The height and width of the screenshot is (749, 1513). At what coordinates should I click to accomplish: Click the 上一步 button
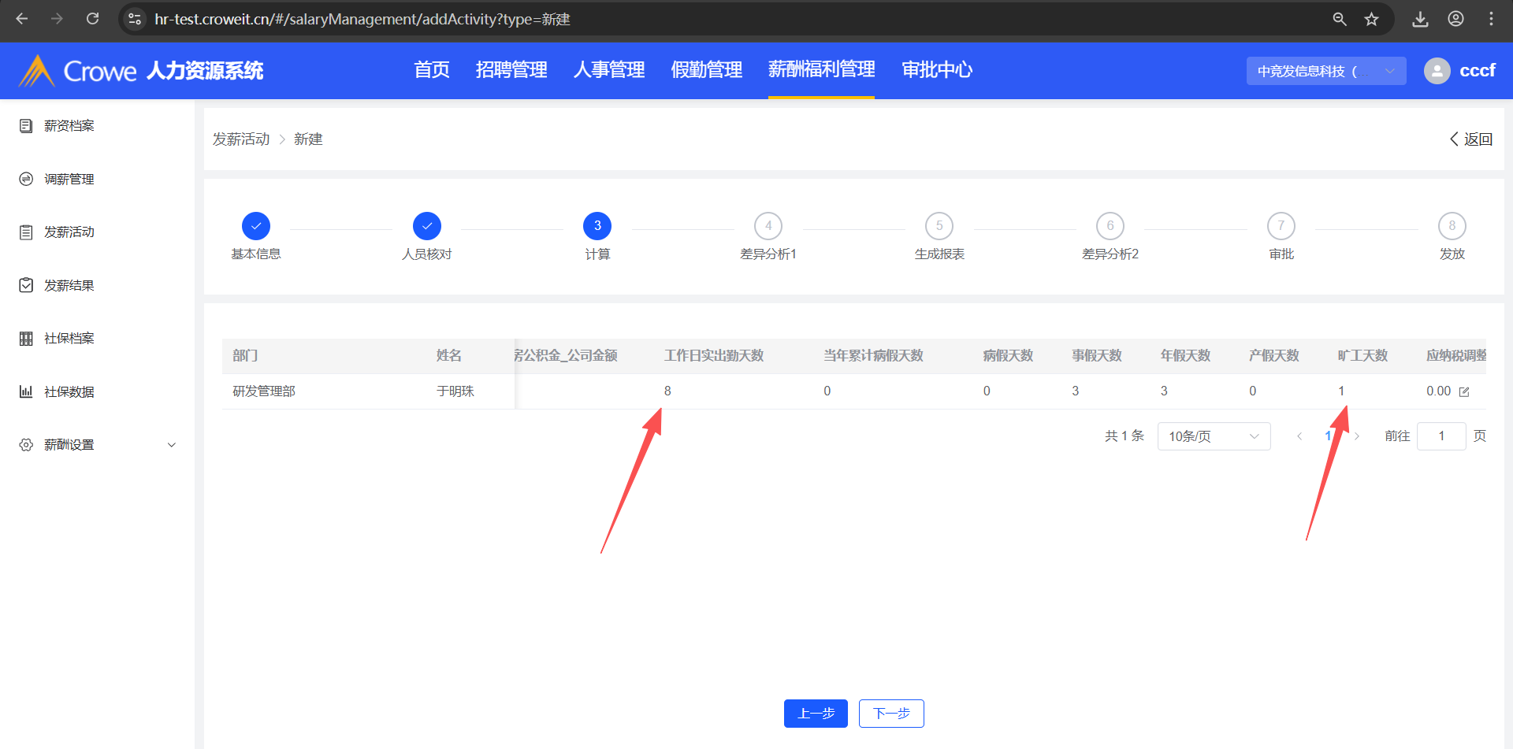tap(816, 714)
